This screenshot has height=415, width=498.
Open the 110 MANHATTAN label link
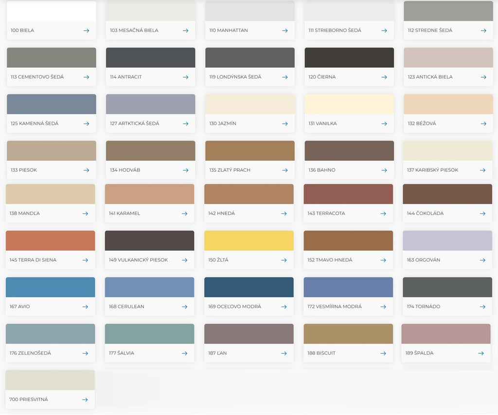pos(229,31)
